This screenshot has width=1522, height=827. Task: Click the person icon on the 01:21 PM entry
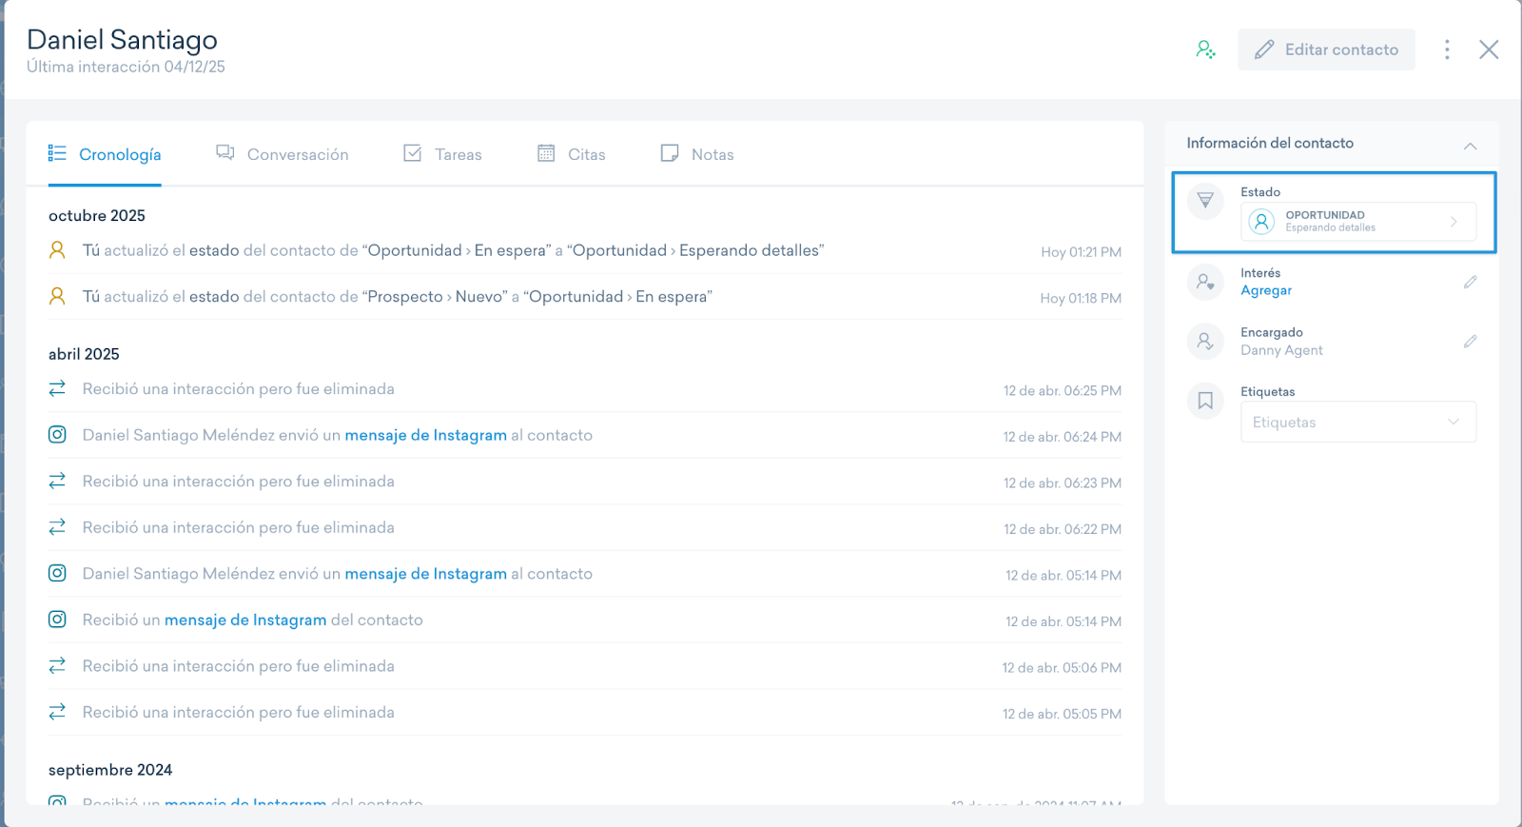click(x=57, y=250)
